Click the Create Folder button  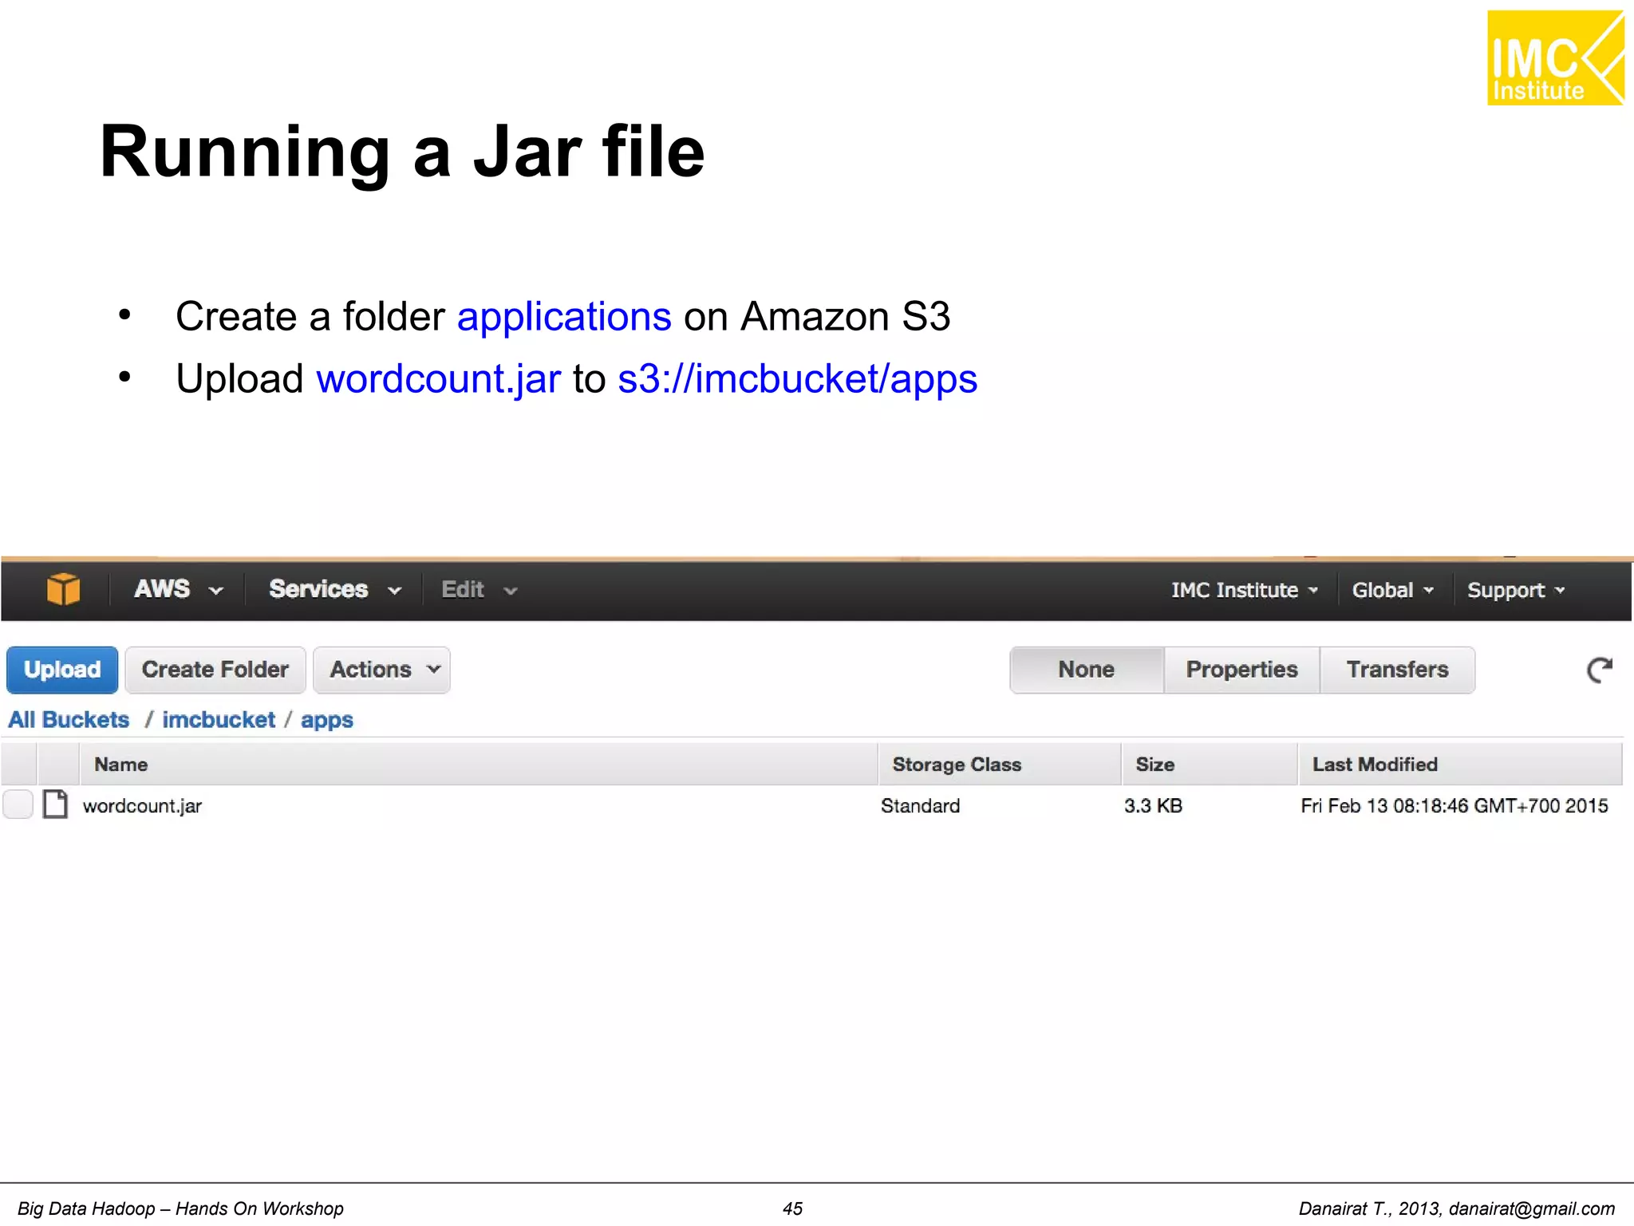(215, 670)
